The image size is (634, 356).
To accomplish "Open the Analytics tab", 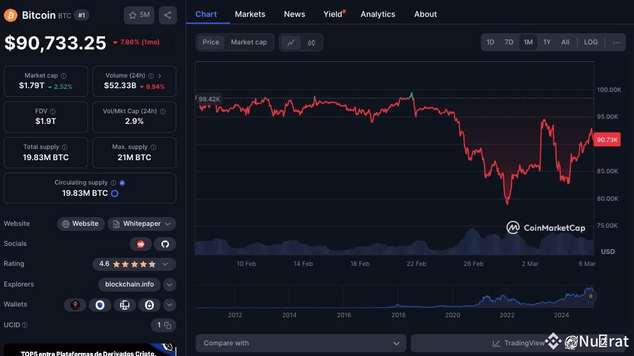I will click(x=378, y=14).
